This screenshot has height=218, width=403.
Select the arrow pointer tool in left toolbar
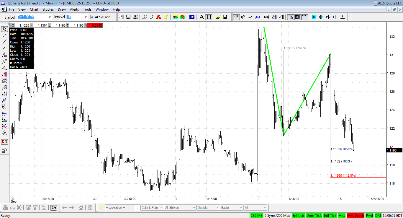[4, 29]
